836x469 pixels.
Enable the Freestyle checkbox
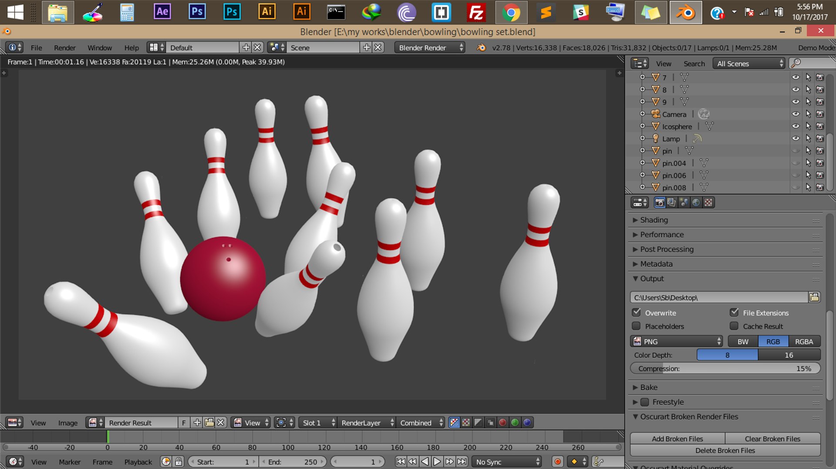tap(645, 402)
